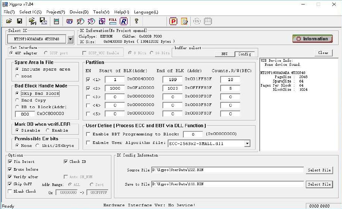The image size is (342, 209).
Task: Select Include spare area option
Action: [17, 69]
